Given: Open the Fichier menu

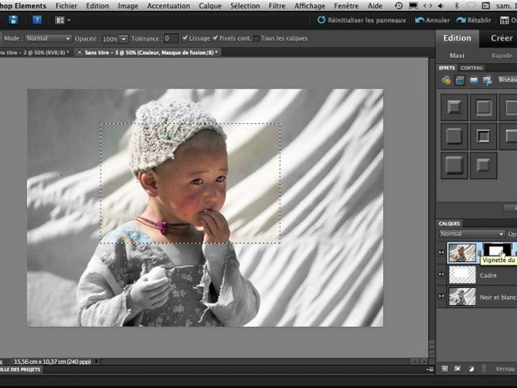Looking at the screenshot, I should 66,5.
